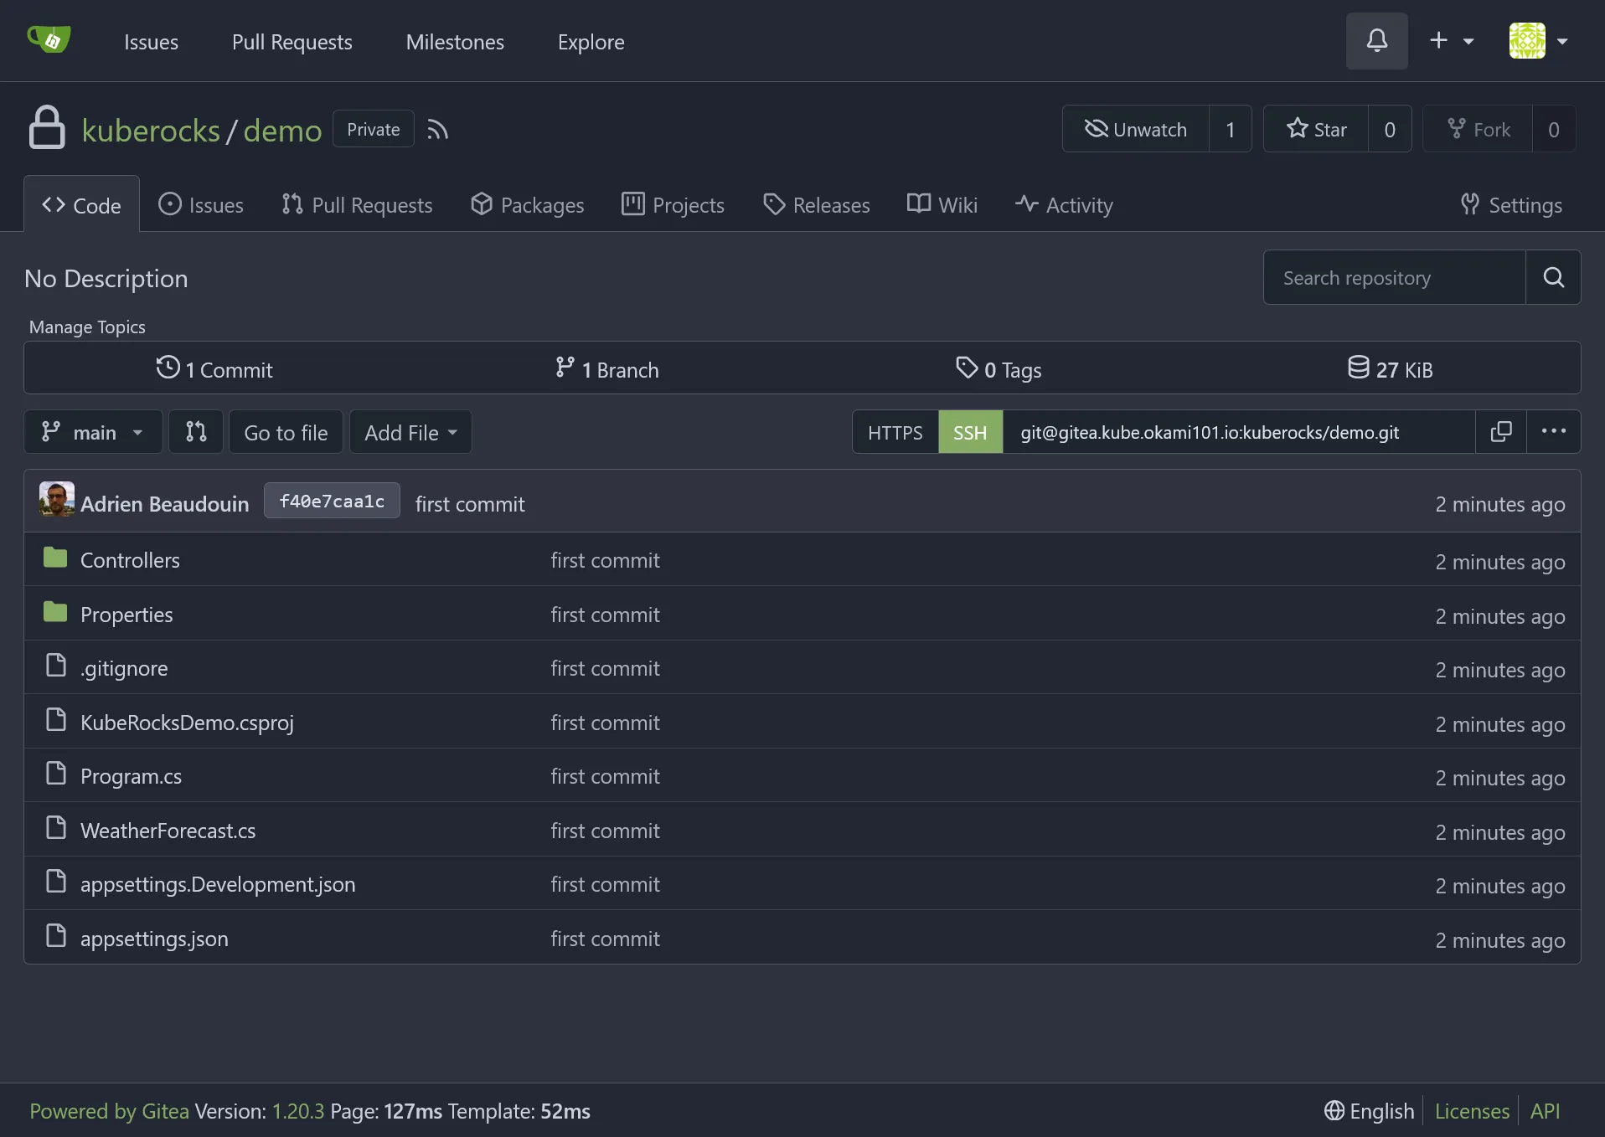
Task: Click Adrien Beaudouin's avatar
Action: coord(56,501)
